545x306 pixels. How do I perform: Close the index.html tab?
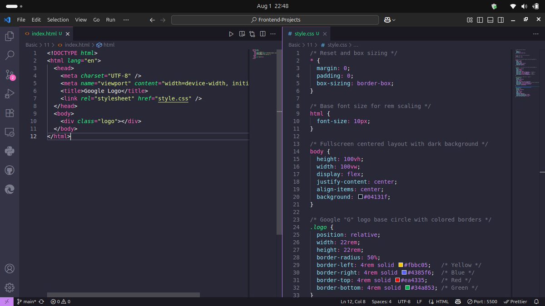coord(68,34)
